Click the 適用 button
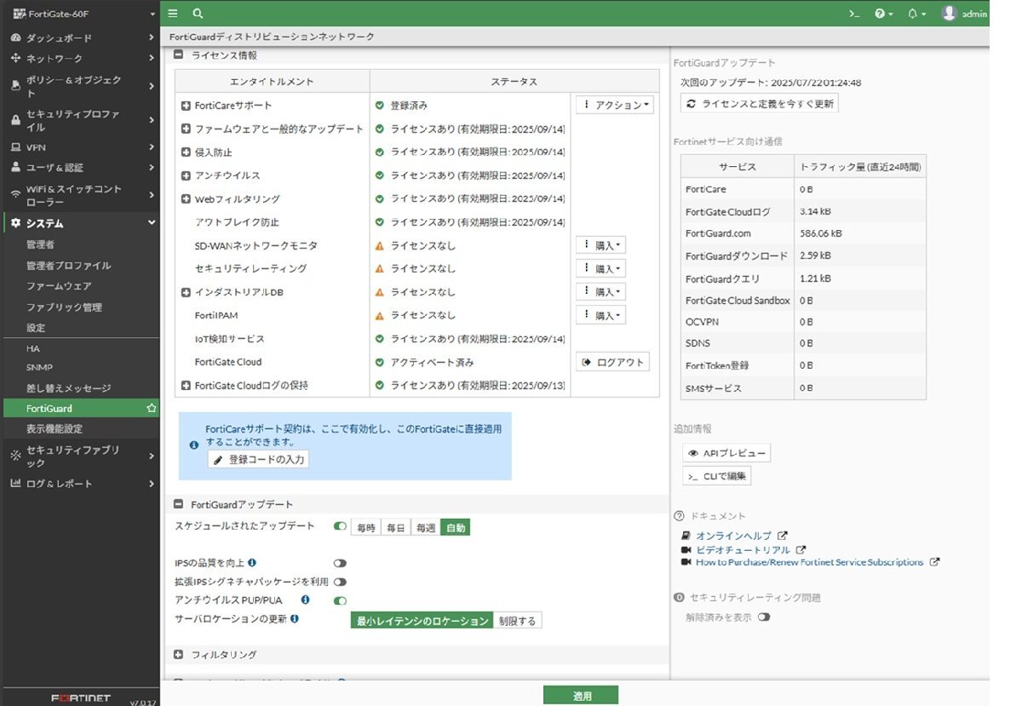1022x706 pixels. [x=581, y=696]
